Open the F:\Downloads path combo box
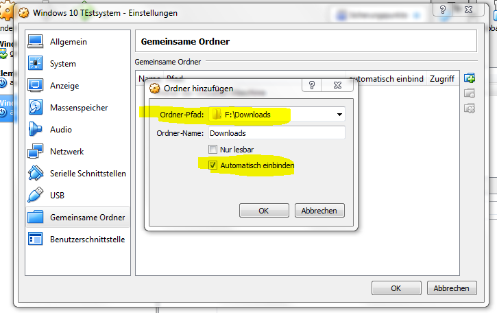The height and width of the screenshot is (313, 497). coord(274,115)
